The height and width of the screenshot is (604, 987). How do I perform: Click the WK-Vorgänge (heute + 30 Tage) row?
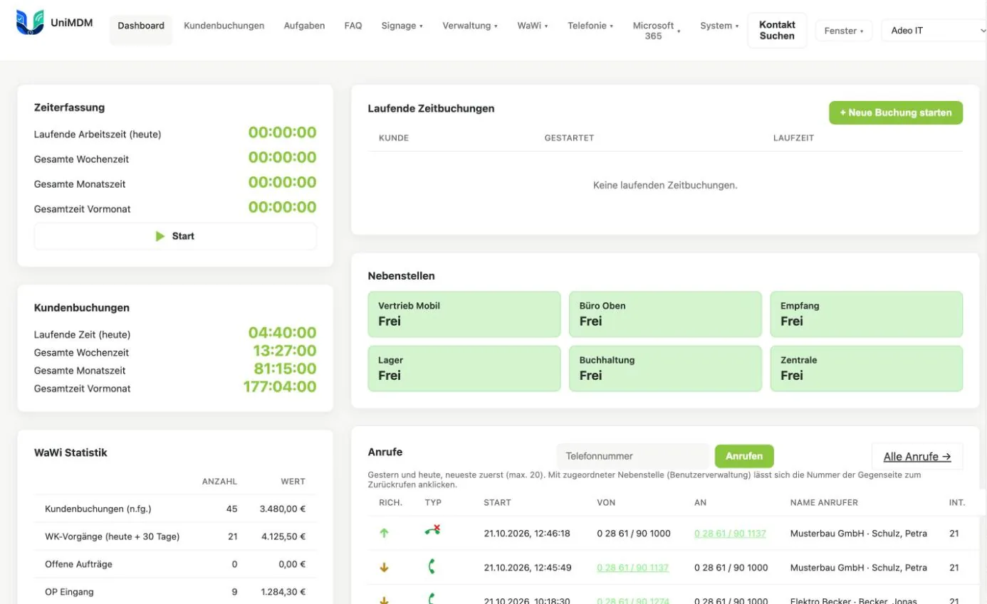175,536
